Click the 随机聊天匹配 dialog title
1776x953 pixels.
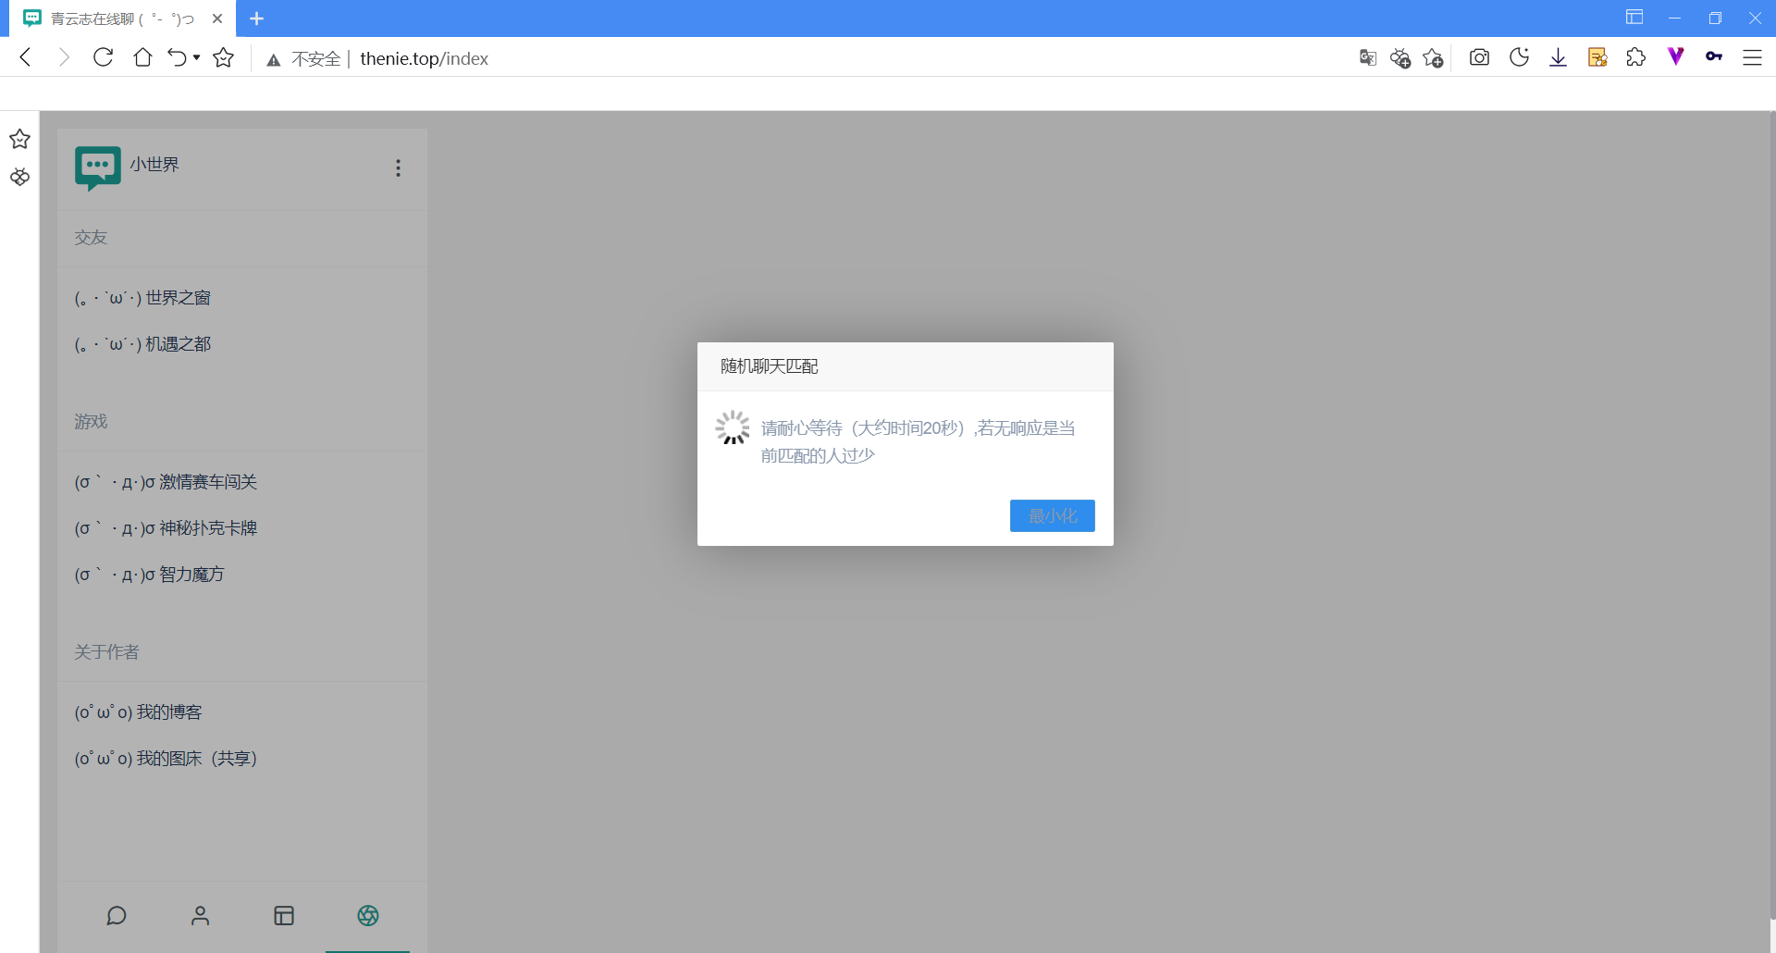[x=770, y=366]
